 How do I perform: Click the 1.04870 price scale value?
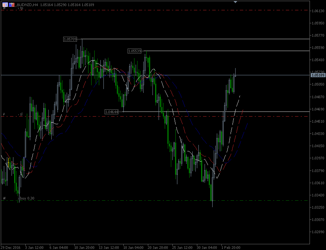318,97
